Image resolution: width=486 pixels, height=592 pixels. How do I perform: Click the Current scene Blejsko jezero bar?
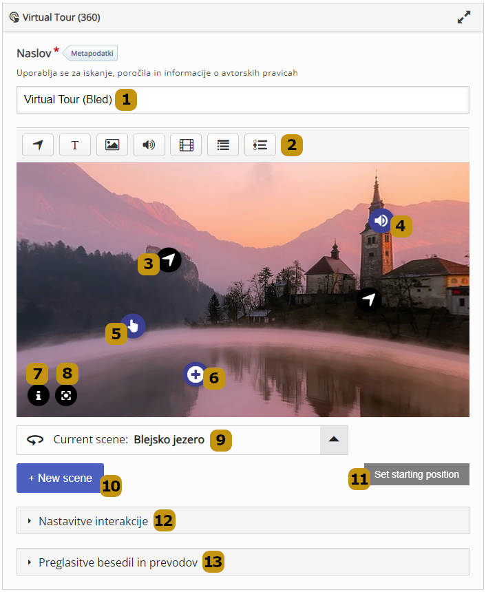(182, 440)
